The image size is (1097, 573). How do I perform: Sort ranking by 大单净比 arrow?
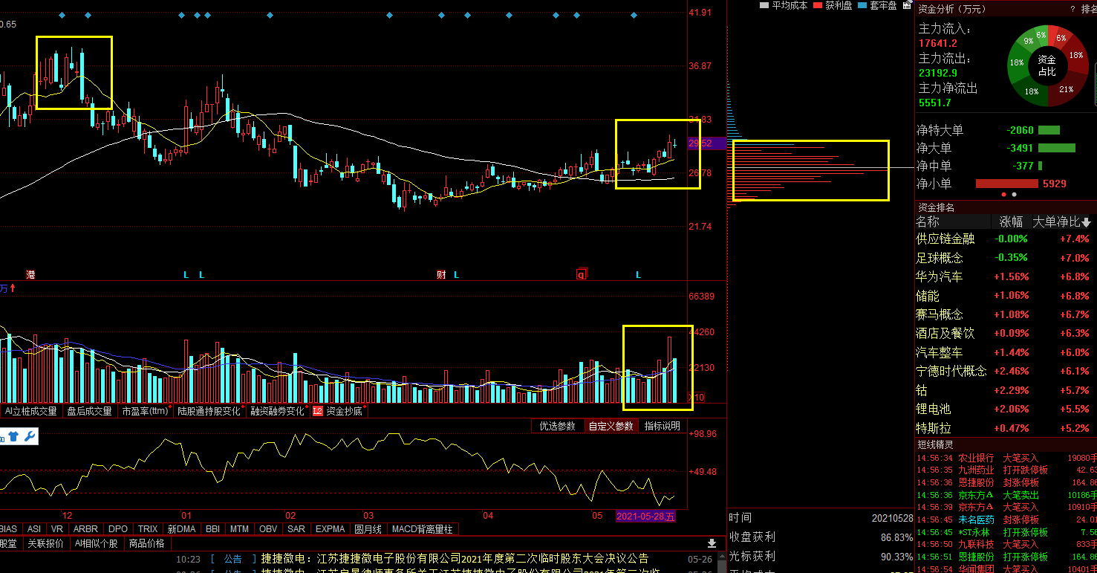coord(1087,222)
